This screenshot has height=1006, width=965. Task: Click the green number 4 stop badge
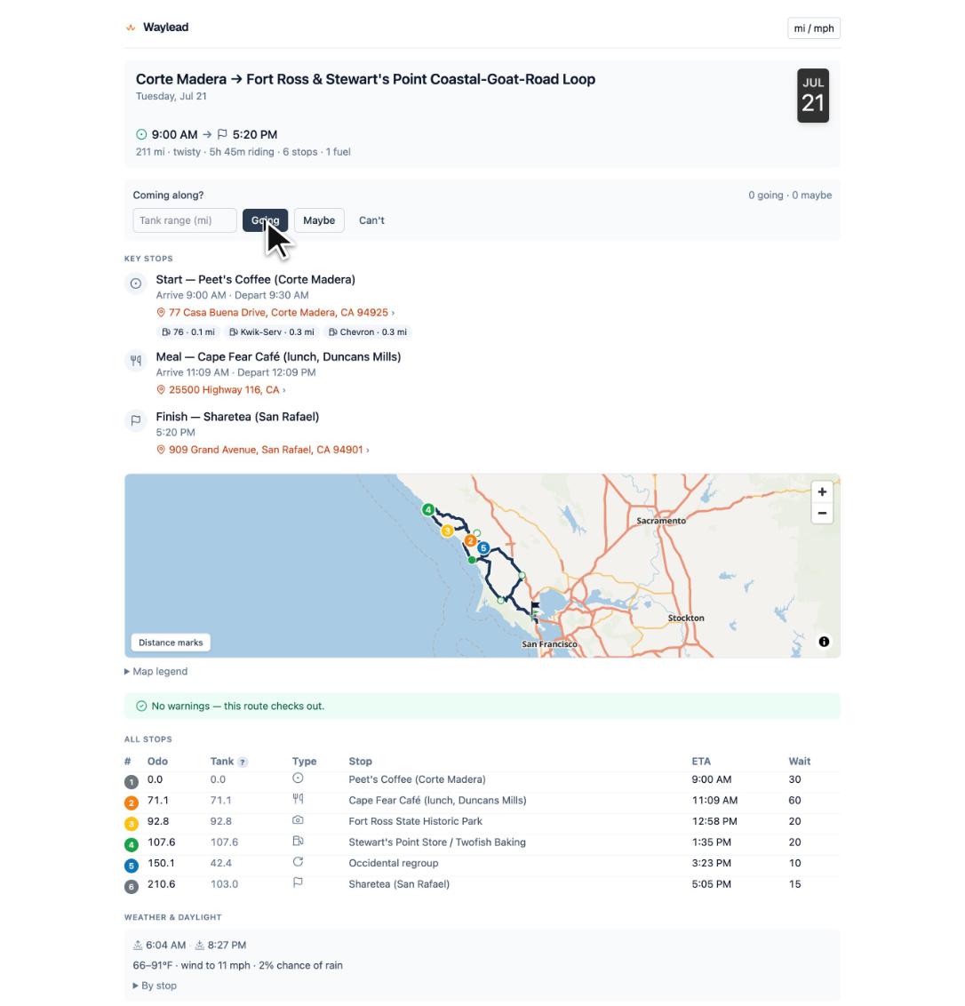click(131, 845)
